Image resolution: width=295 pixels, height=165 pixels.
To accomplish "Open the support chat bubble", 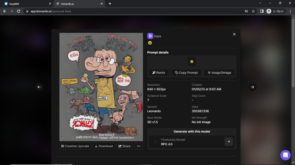I will tap(285, 155).
